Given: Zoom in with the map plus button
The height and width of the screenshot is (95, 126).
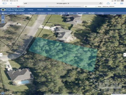Looking at the screenshot, I should coord(3,16).
